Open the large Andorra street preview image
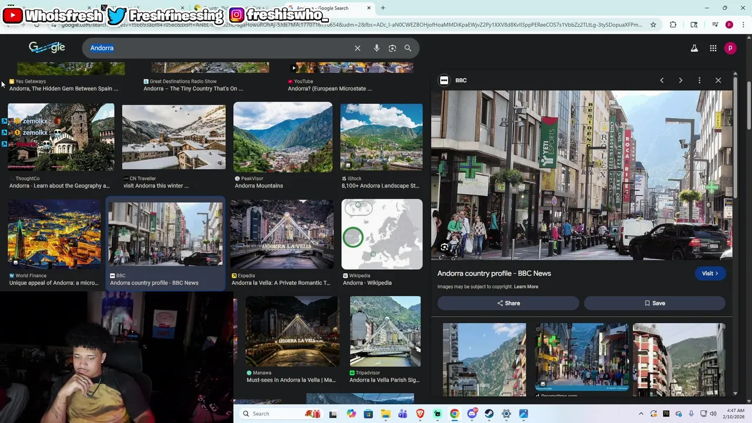This screenshot has height=423, width=752. (x=582, y=175)
